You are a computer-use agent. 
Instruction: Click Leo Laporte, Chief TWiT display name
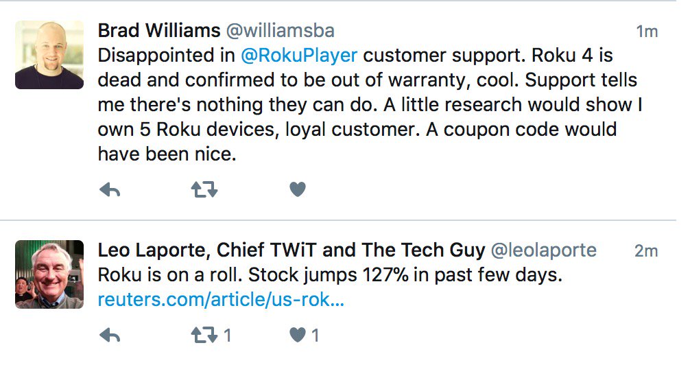[292, 250]
